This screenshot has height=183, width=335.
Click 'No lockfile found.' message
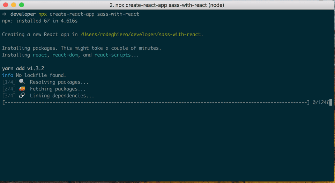tap(41, 75)
